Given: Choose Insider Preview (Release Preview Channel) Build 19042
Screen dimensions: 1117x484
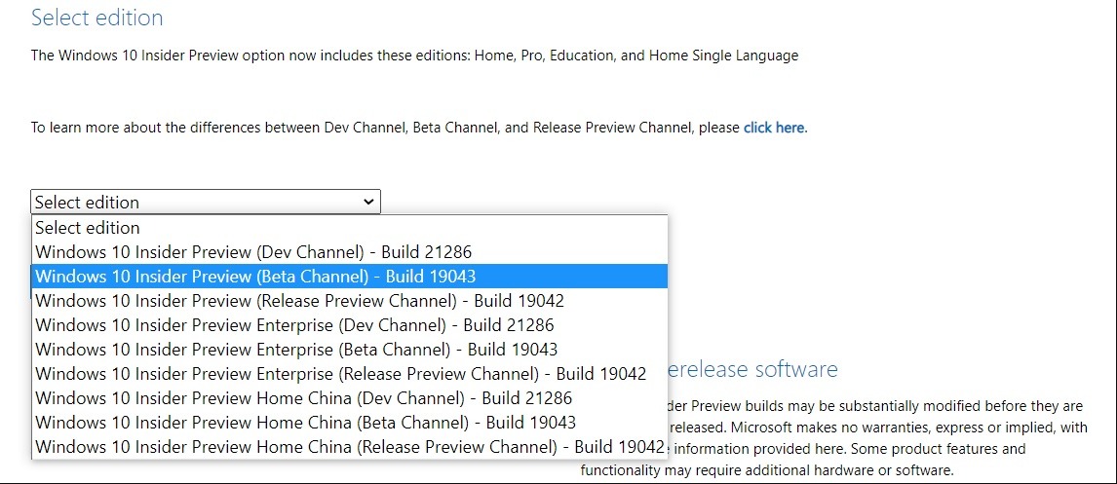Looking at the screenshot, I should (x=299, y=301).
